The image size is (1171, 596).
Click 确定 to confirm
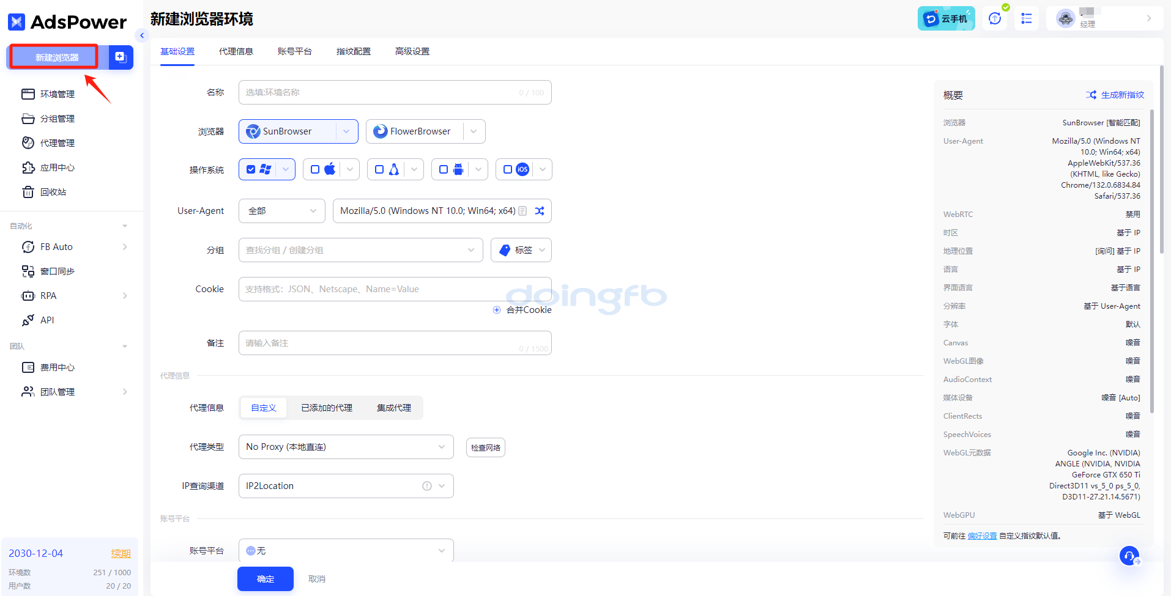[266, 579]
